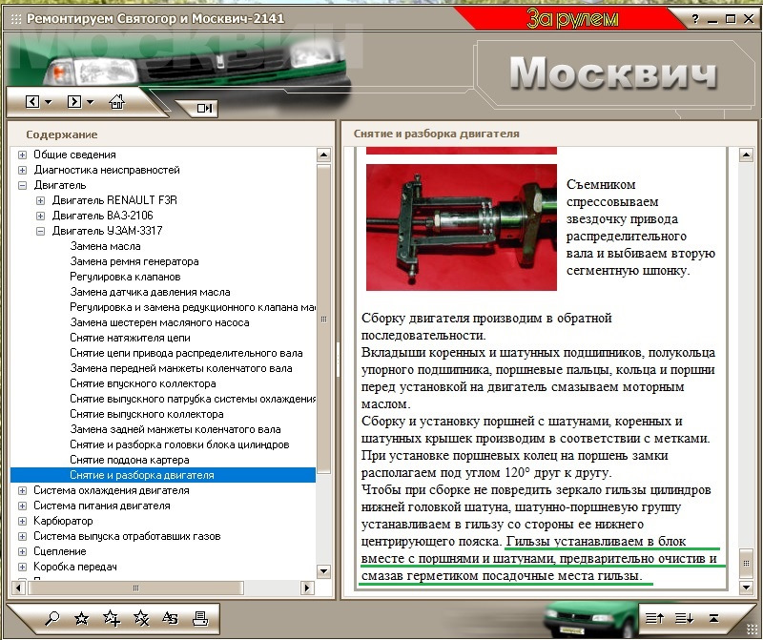Open Замена передней манжеты коленчатого вала
The width and height of the screenshot is (763, 640).
point(181,368)
